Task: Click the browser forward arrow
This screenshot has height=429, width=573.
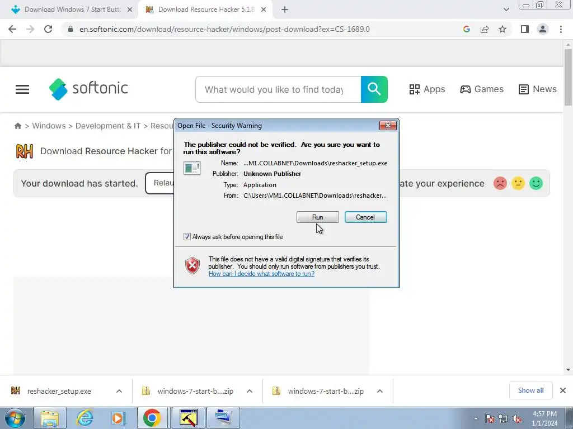Action: 30,29
